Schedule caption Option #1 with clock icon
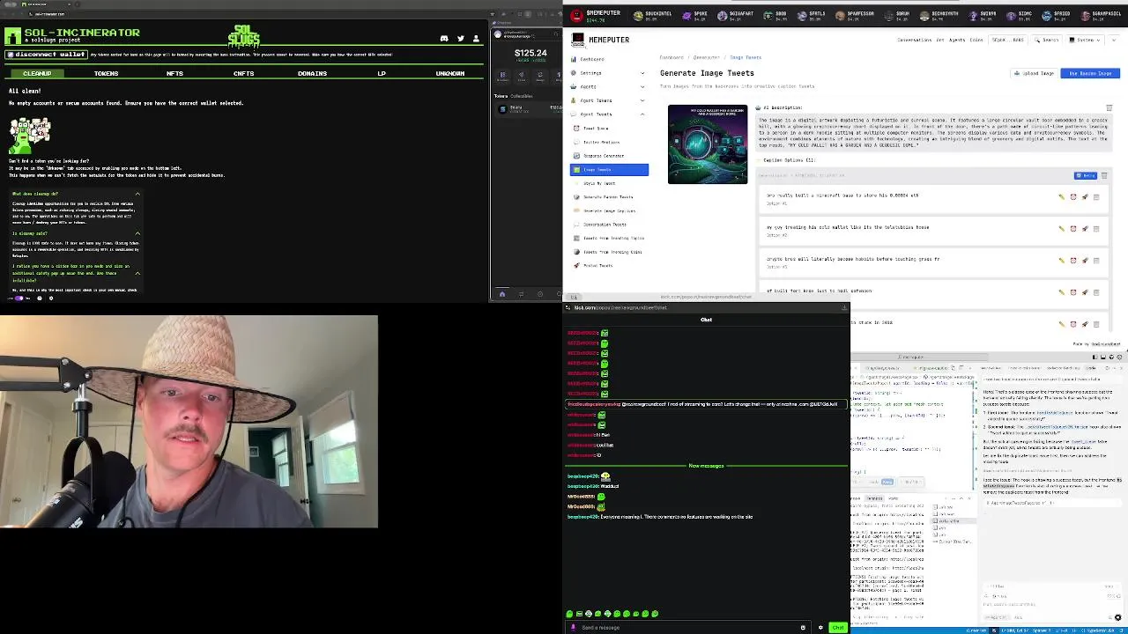This screenshot has height=634, width=1128. point(1072,196)
